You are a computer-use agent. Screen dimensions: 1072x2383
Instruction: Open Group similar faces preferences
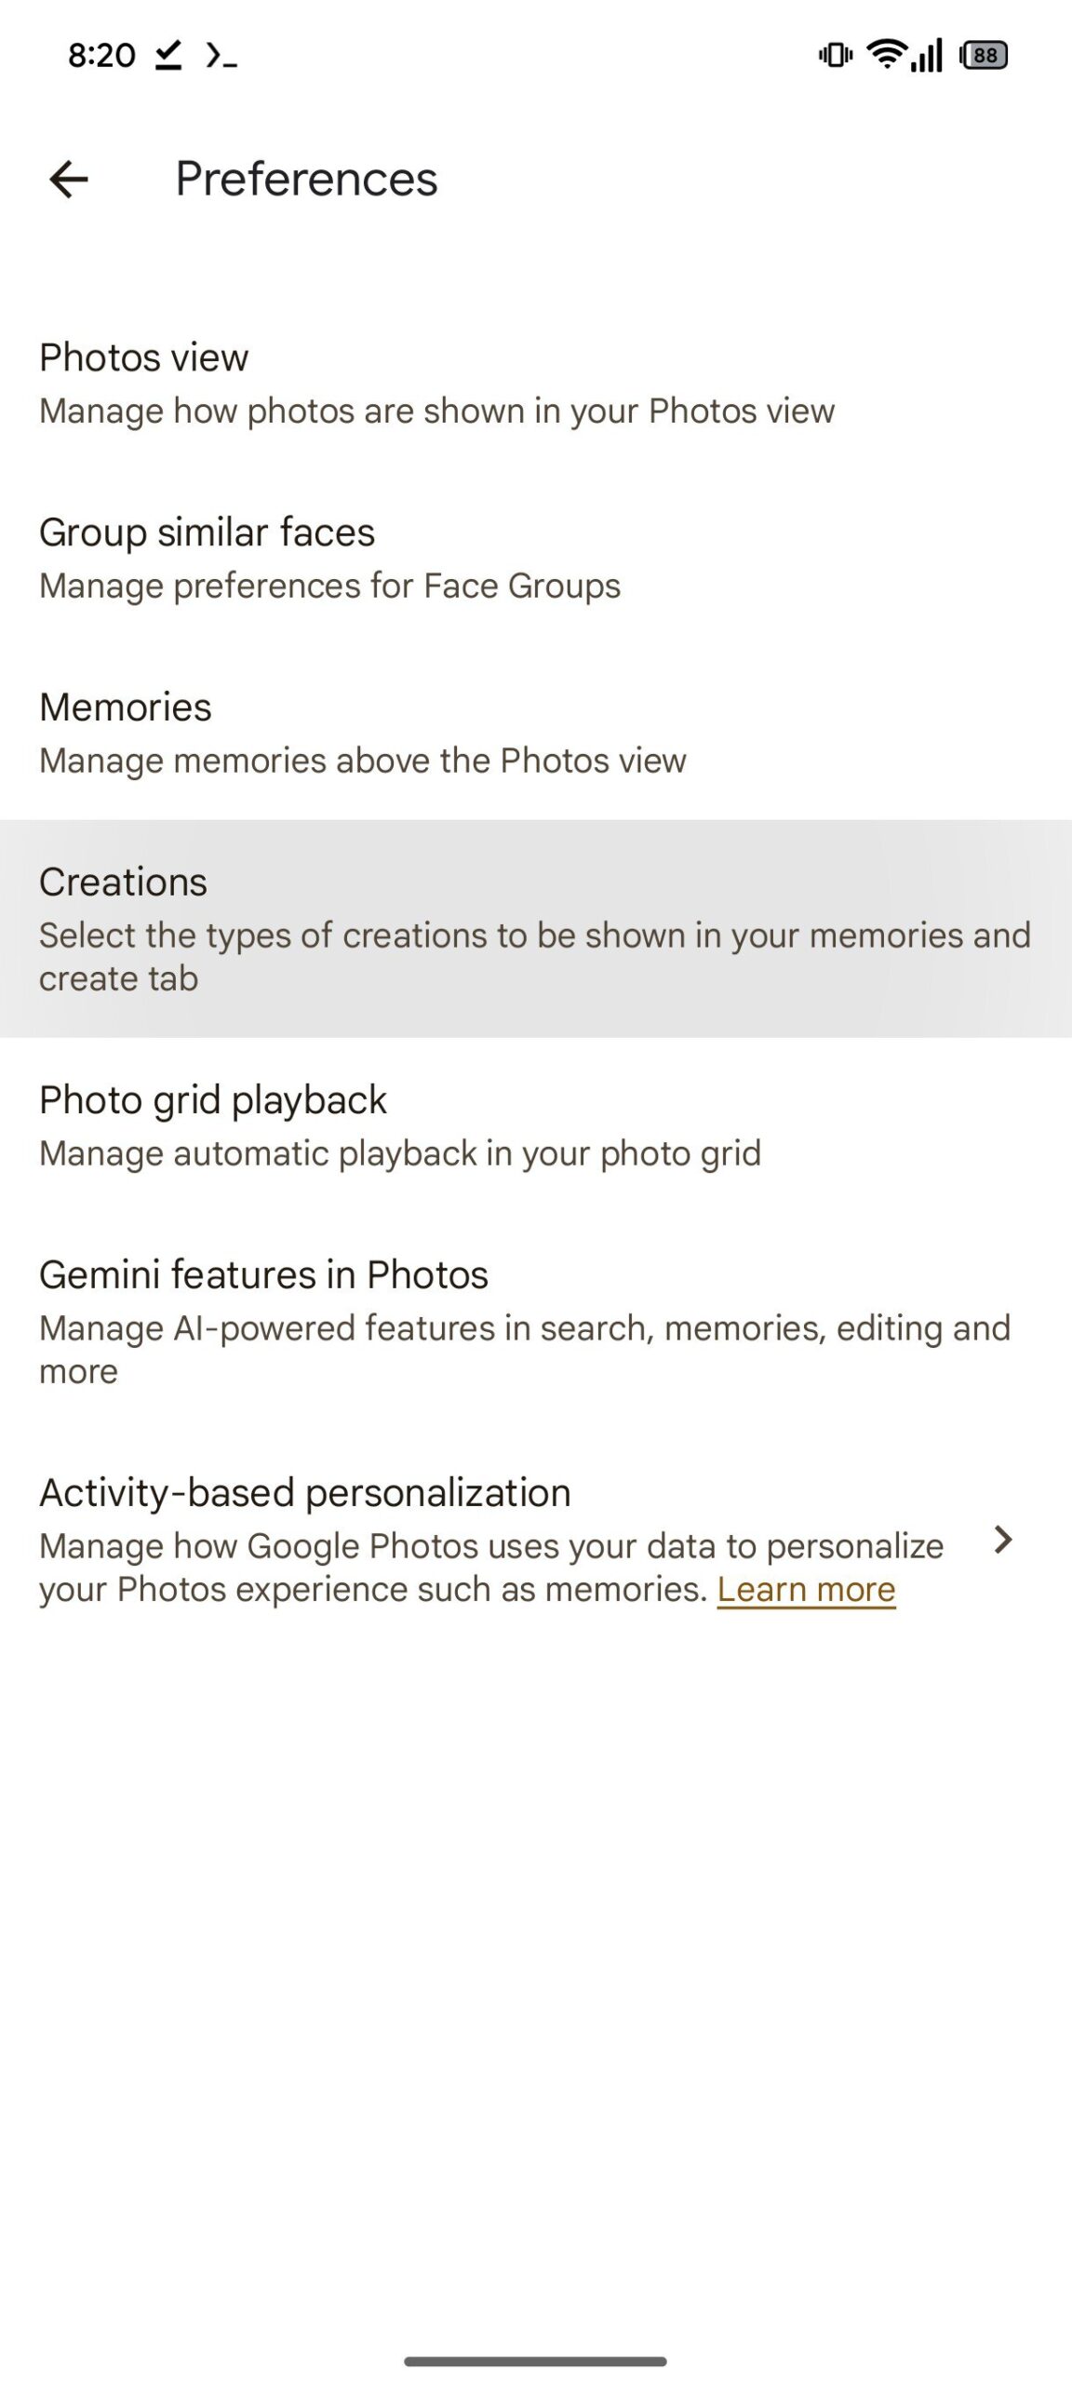tap(536, 559)
